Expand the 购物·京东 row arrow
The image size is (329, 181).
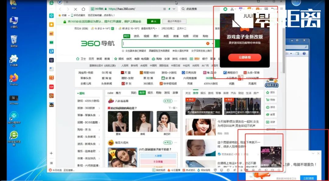click(99, 130)
